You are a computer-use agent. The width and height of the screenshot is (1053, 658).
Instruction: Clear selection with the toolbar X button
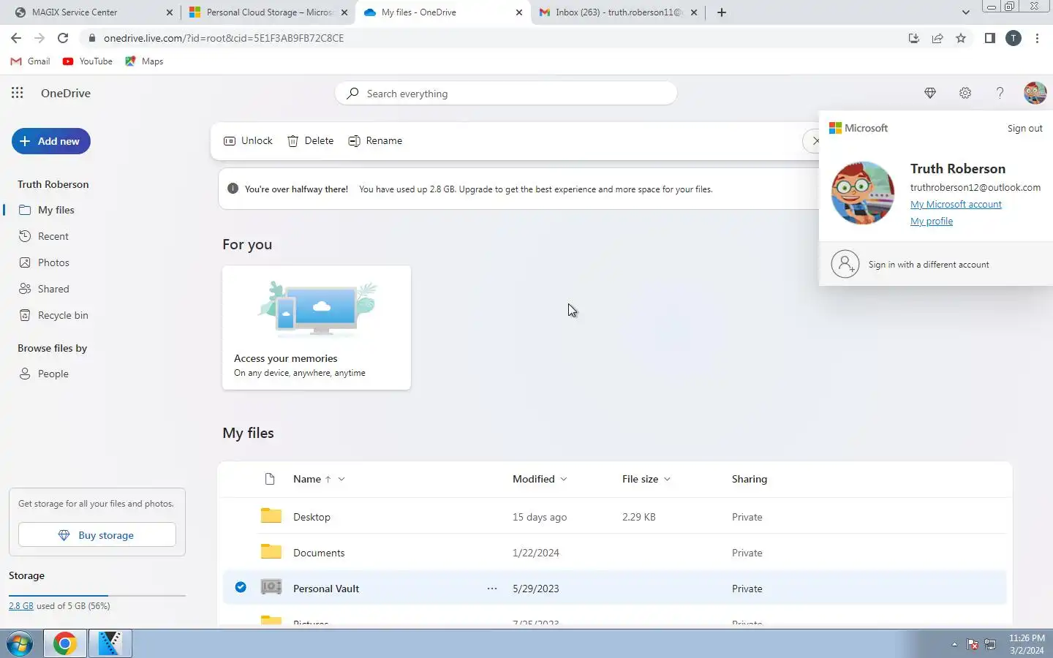coord(815,140)
